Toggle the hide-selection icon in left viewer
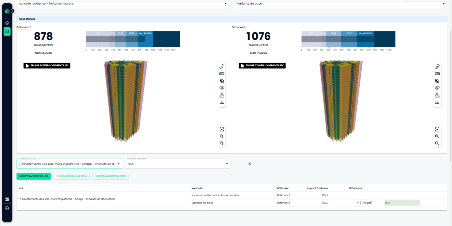The height and width of the screenshot is (226, 452). [222, 81]
